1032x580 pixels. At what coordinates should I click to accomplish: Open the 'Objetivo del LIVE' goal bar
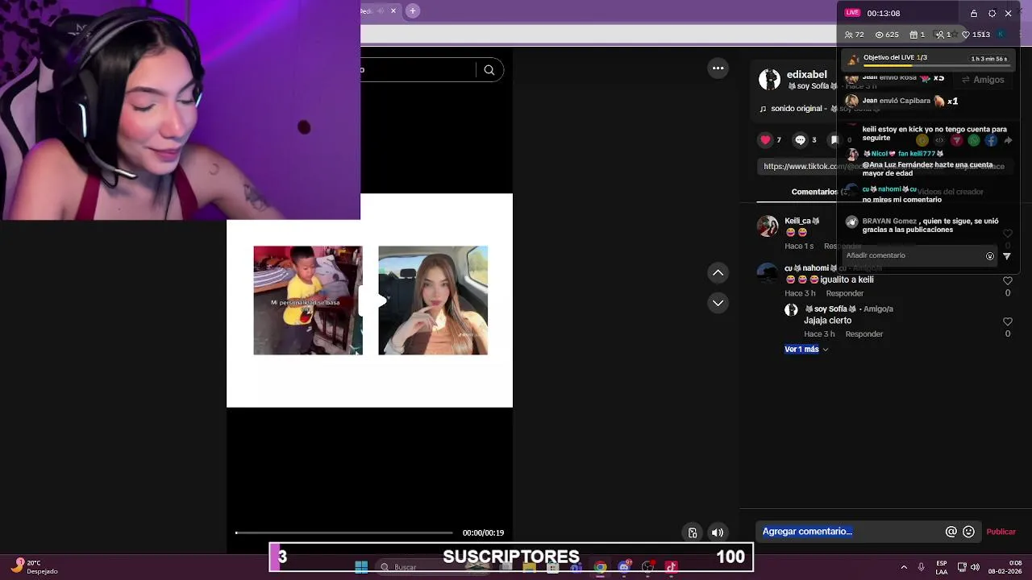929,60
